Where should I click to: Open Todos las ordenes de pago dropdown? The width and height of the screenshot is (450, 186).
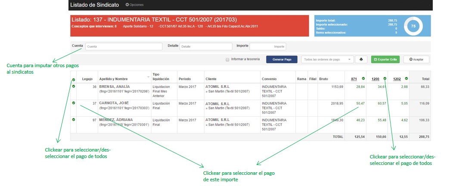pos(327,59)
